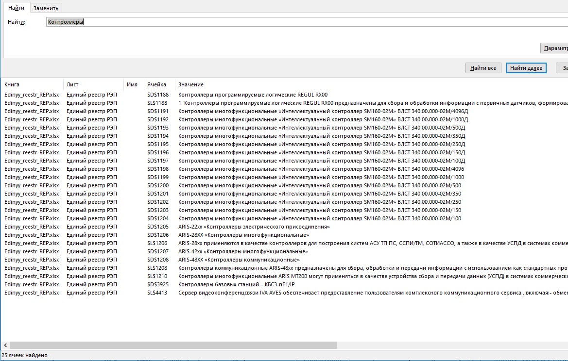Click left arrow of horizontal scrollbar

(x=5, y=345)
